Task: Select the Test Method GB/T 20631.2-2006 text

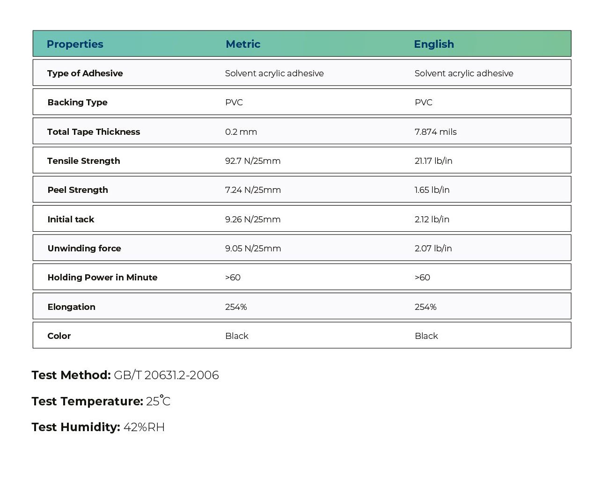Action: coord(125,375)
